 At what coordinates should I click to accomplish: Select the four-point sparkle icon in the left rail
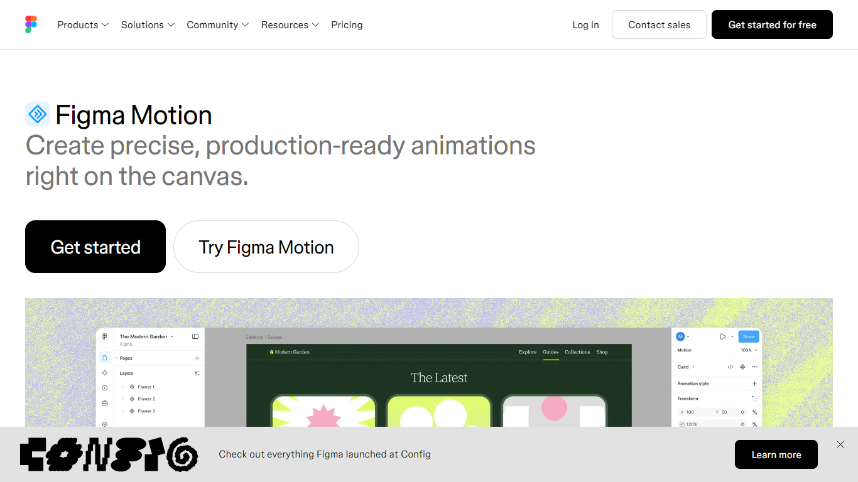[105, 373]
